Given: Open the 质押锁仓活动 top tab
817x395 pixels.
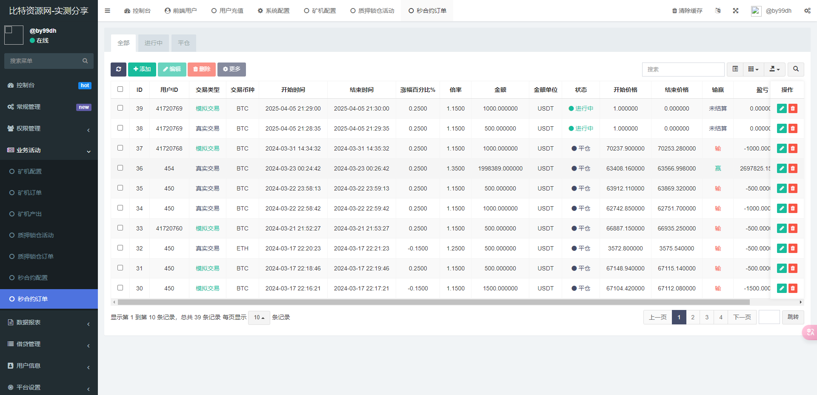Looking at the screenshot, I should pyautogui.click(x=372, y=11).
